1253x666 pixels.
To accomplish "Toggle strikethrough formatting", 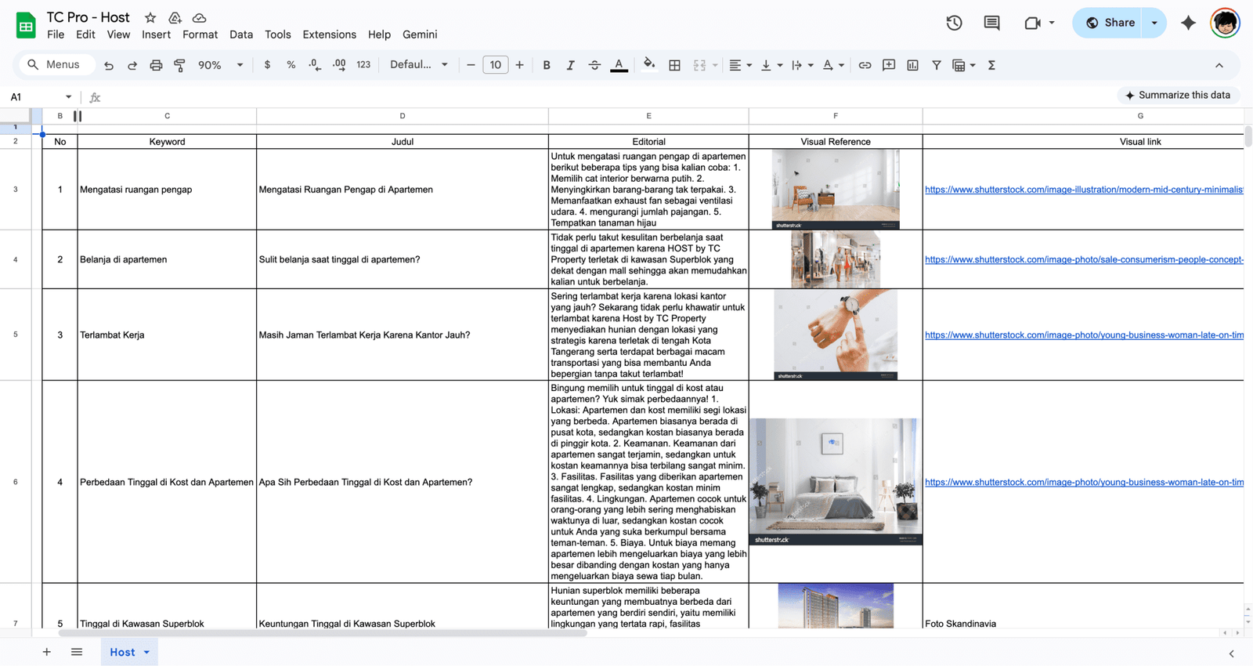I will (594, 65).
